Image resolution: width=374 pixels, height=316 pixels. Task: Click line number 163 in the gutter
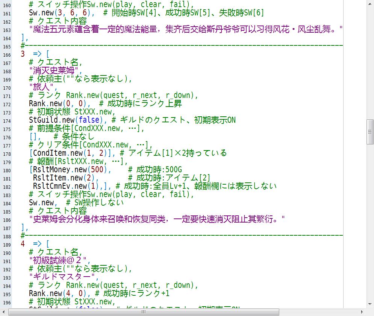click(7, 30)
